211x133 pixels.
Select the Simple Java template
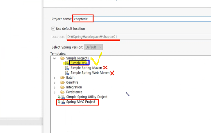tap(79, 63)
